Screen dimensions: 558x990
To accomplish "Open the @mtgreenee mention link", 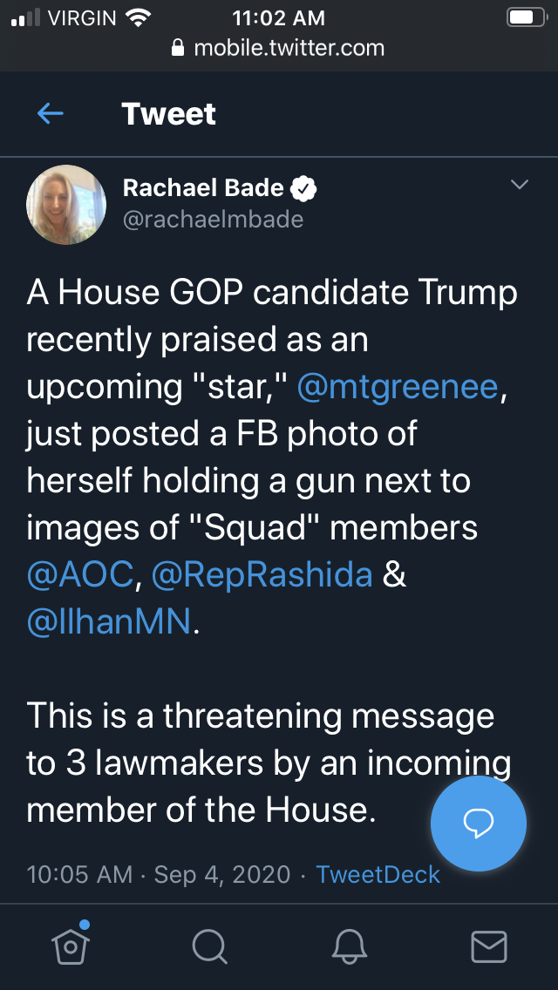I will (398, 385).
